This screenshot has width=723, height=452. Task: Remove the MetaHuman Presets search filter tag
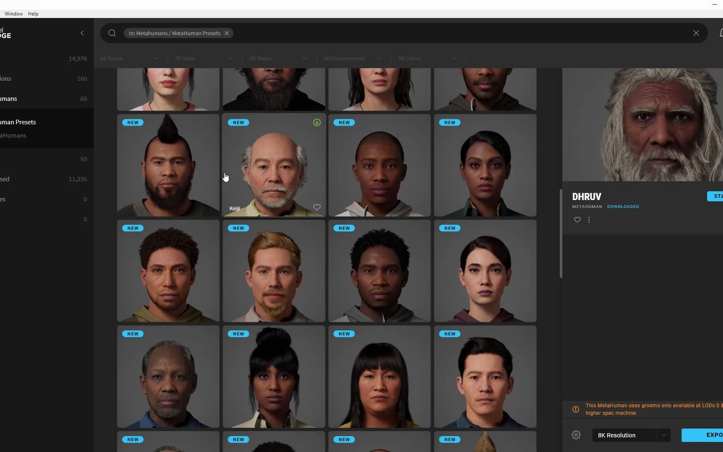pos(227,33)
